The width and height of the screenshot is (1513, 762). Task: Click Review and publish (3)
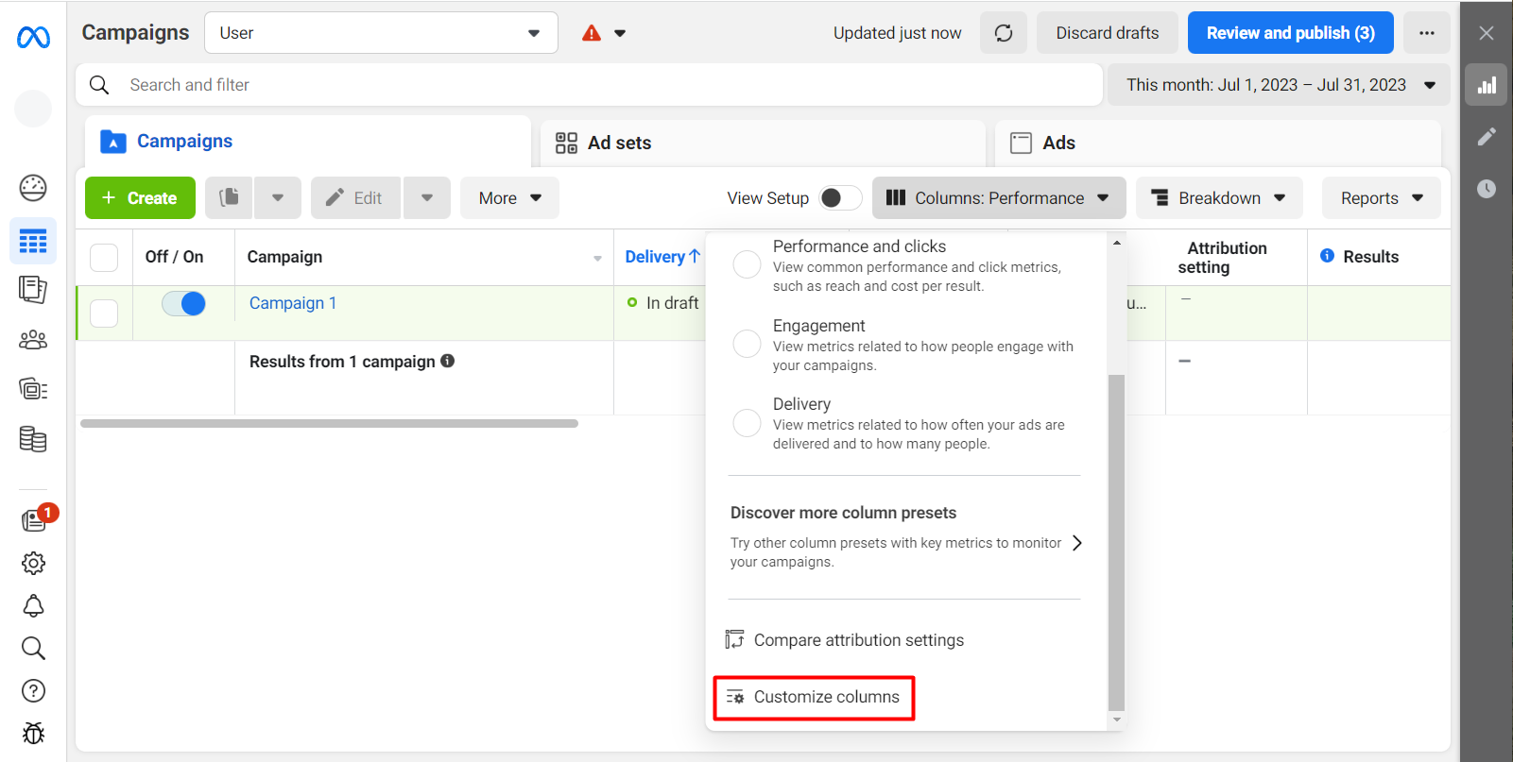pyautogui.click(x=1290, y=33)
